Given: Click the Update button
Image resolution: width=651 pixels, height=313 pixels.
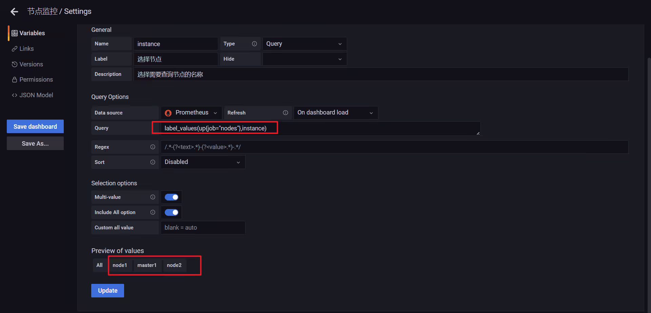Looking at the screenshot, I should [x=107, y=291].
